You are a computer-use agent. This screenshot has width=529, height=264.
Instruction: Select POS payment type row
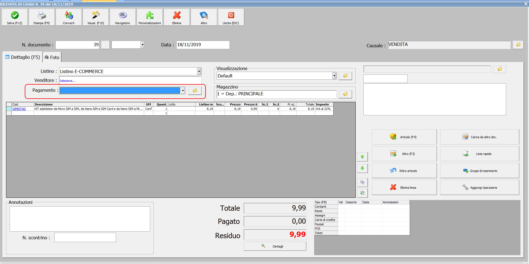click(326, 229)
